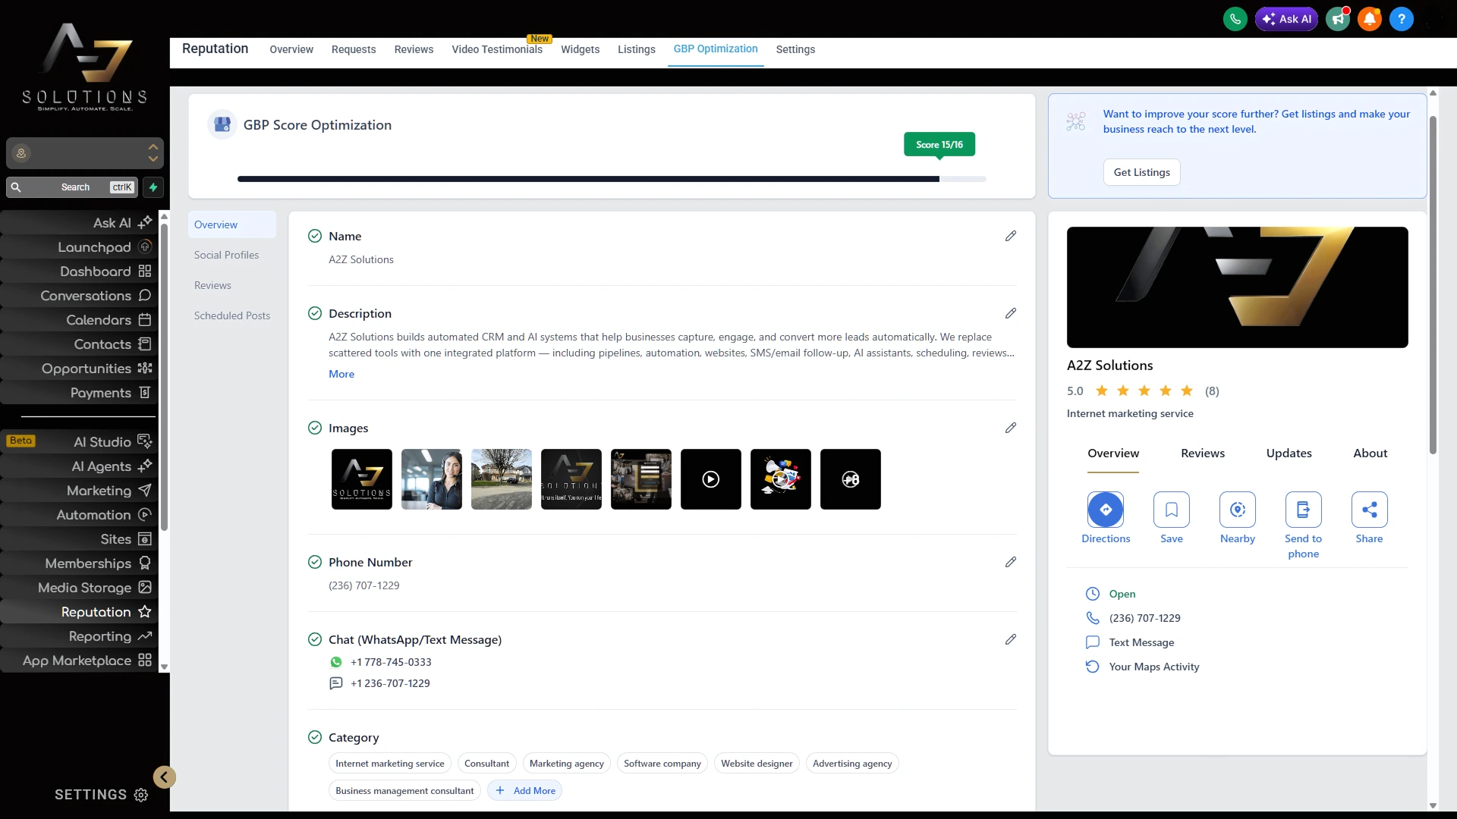The width and height of the screenshot is (1457, 819).
Task: Click the checkmark beside Name
Action: (315, 236)
